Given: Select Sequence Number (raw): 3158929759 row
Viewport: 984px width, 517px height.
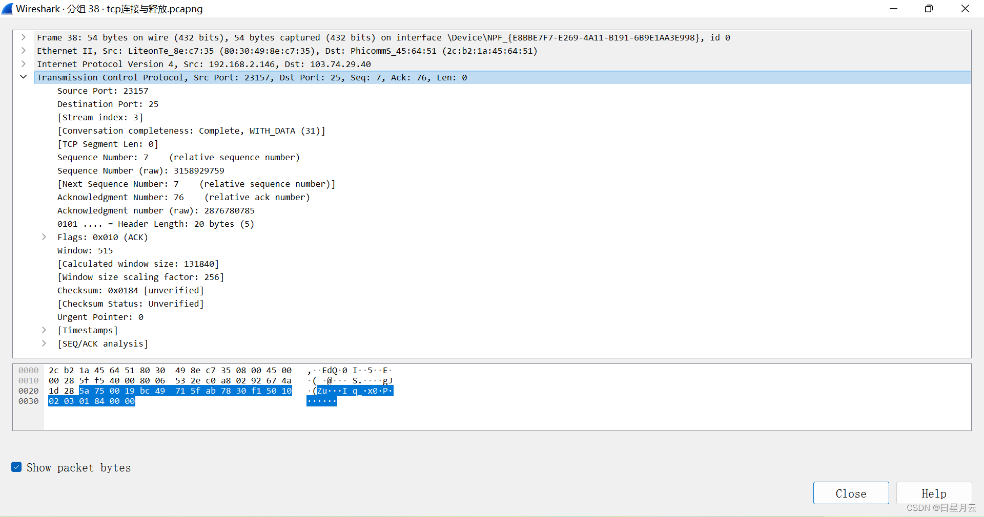Looking at the screenshot, I should (x=140, y=170).
